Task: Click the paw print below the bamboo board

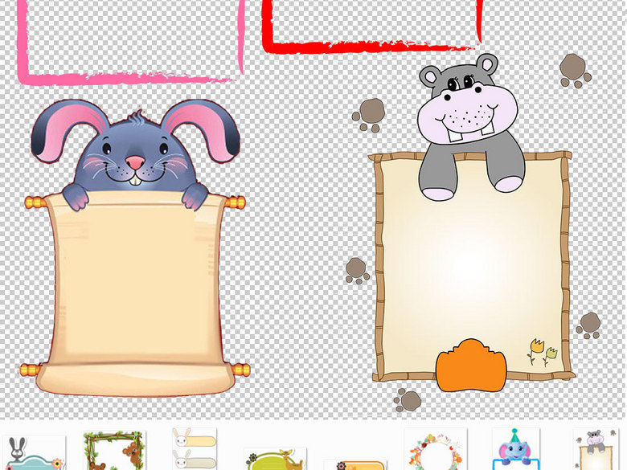Action: click(x=408, y=400)
